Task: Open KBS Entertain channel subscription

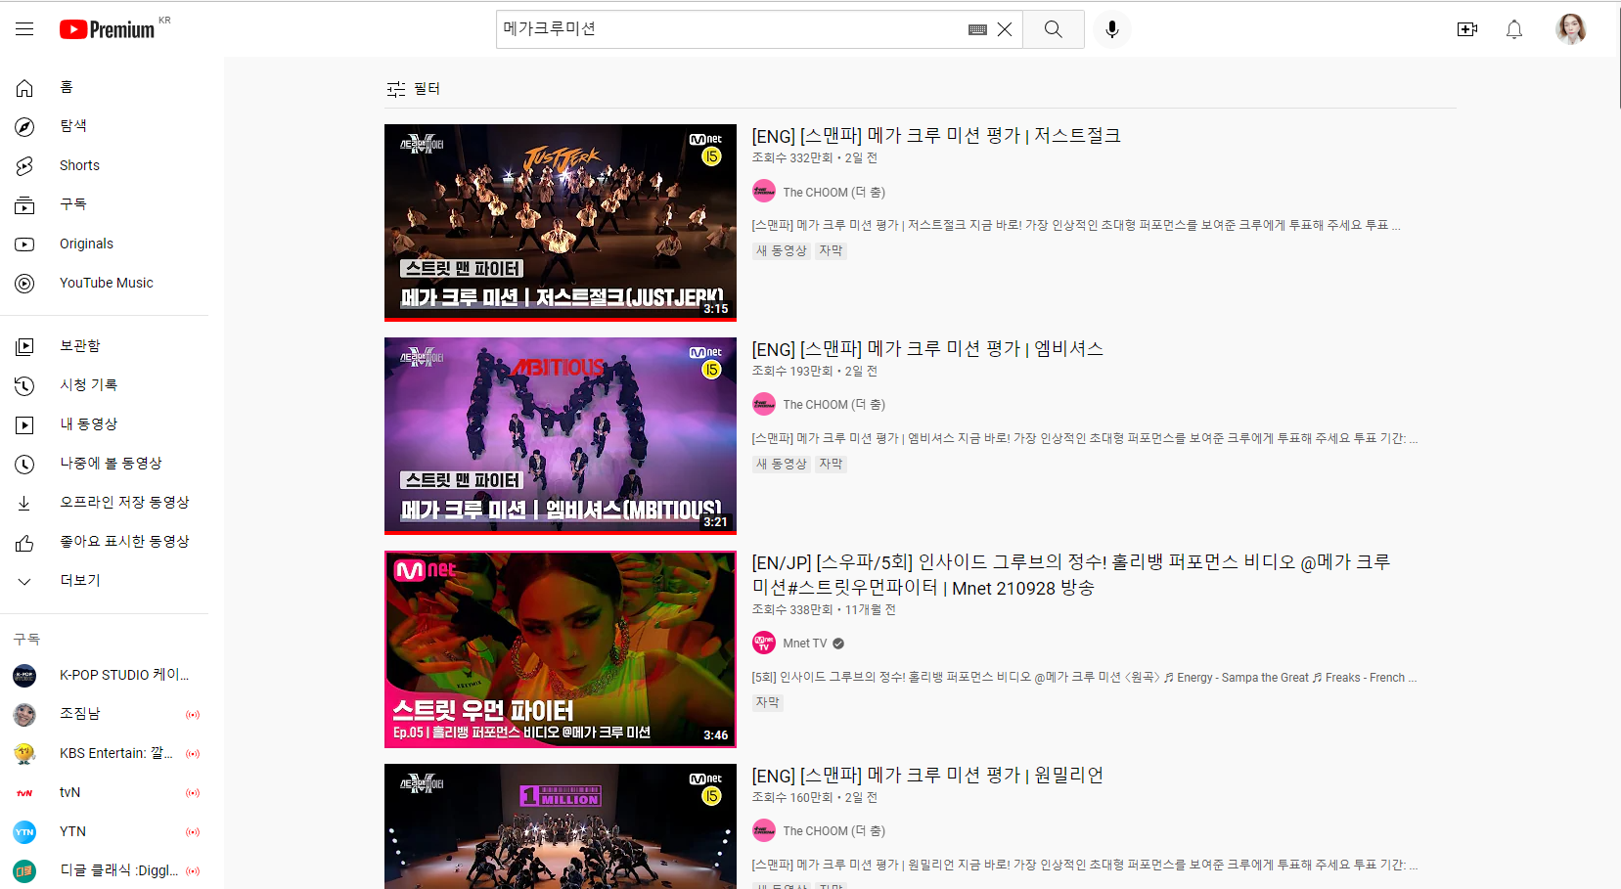Action: 105,753
